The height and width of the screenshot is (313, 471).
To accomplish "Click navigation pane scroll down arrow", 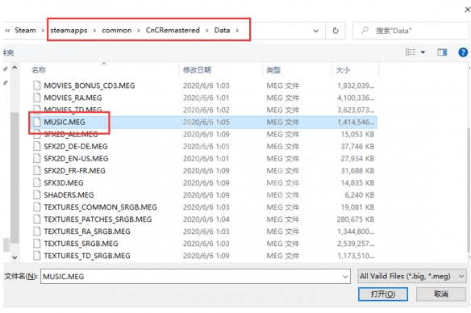I will point(15,257).
